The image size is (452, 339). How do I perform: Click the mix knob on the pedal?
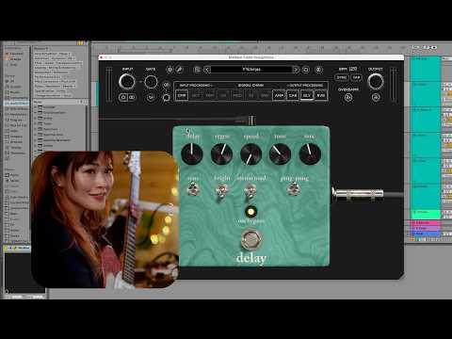click(310, 153)
